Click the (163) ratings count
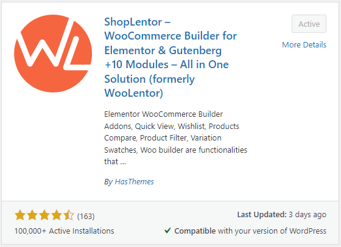 (x=86, y=217)
